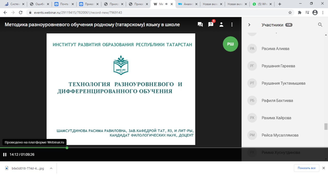Select participant Расима Алиева in list
This screenshot has width=328, height=175.
tap(275, 48)
